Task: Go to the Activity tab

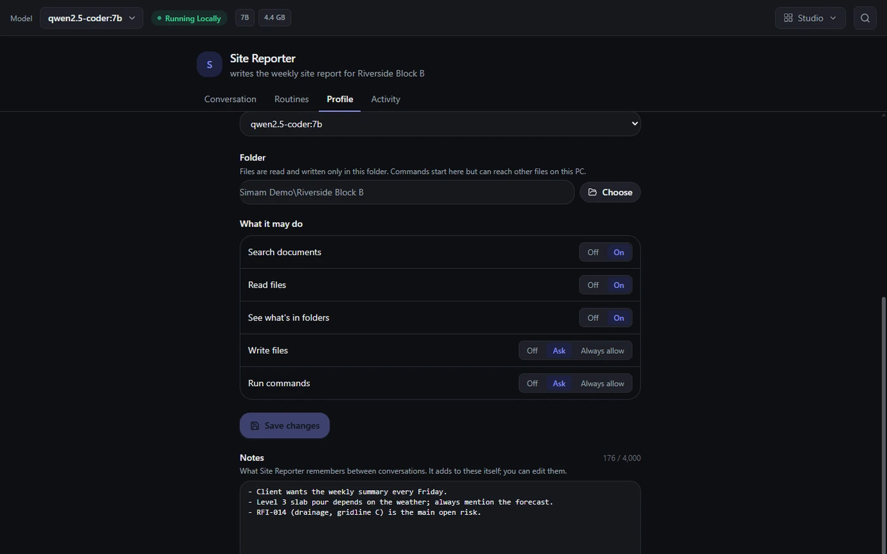Action: click(x=385, y=99)
